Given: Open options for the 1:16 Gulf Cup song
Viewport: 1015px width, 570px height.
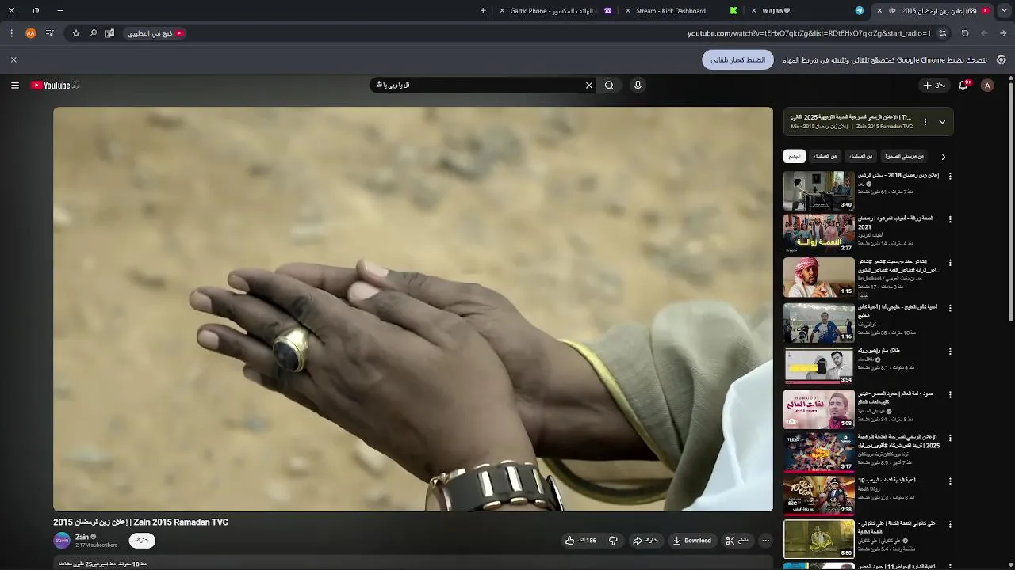Looking at the screenshot, I should point(950,308).
